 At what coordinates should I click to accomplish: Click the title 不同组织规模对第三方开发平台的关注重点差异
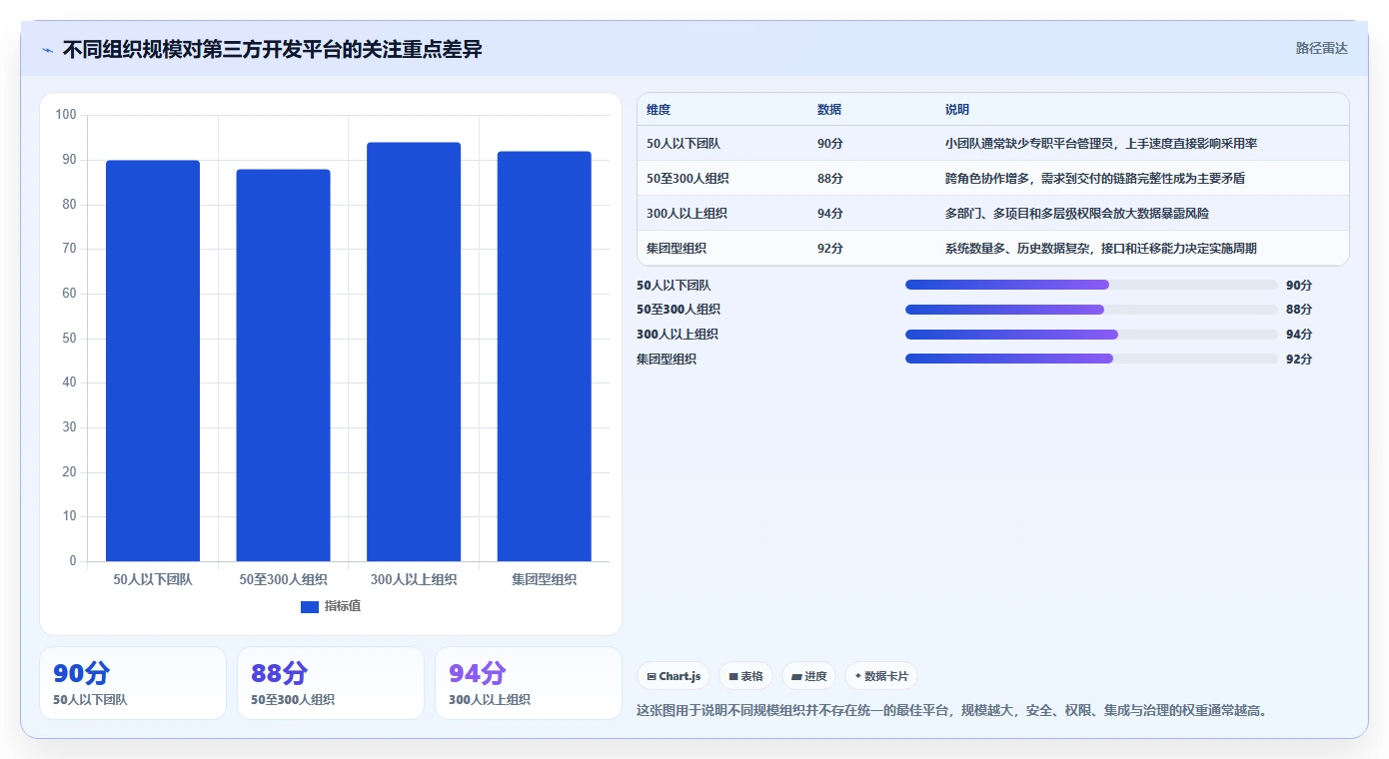point(273,49)
